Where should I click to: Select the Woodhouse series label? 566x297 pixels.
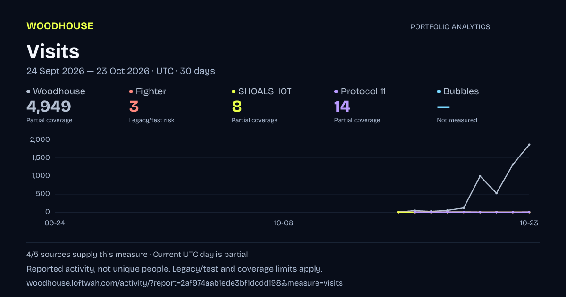(59, 91)
